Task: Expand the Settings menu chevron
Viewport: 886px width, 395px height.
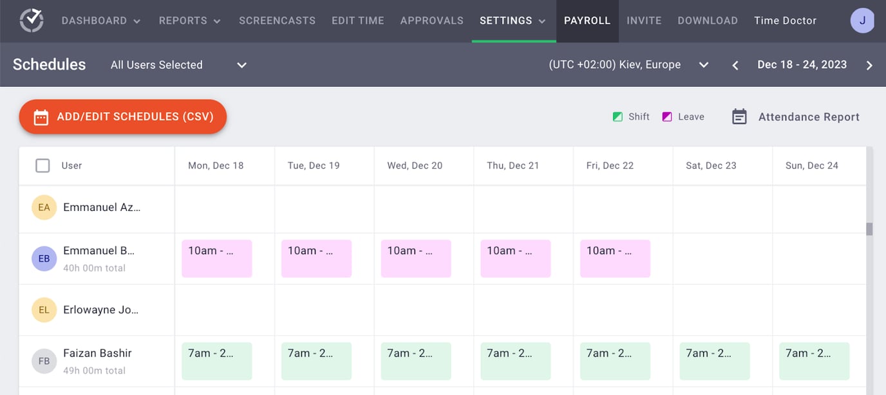Action: [x=540, y=21]
